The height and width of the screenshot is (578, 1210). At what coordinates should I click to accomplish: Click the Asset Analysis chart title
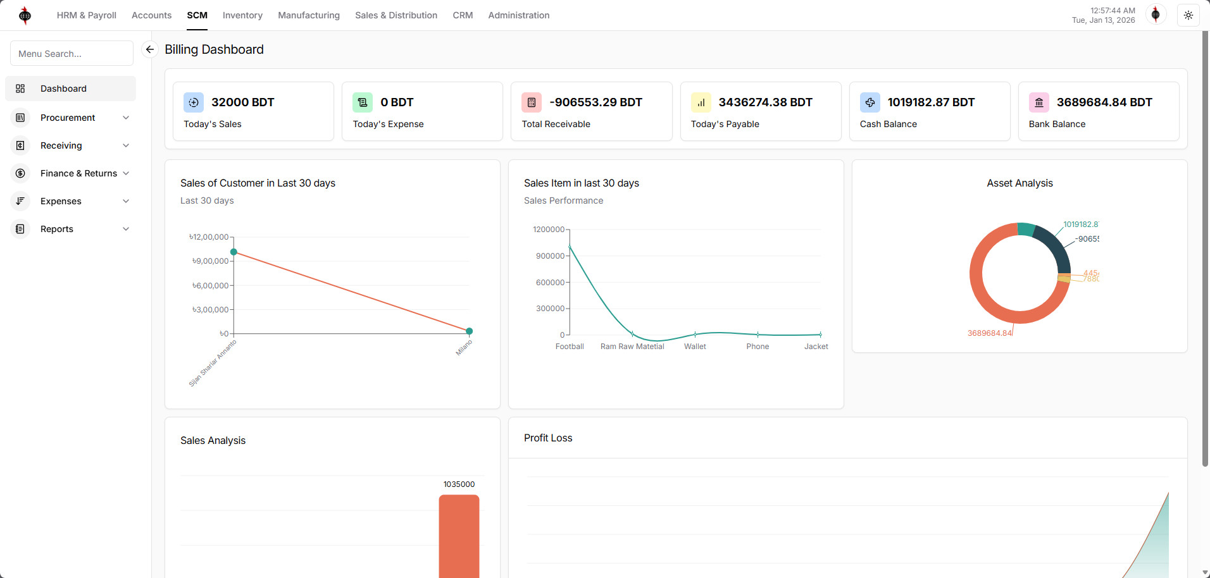coord(1020,183)
